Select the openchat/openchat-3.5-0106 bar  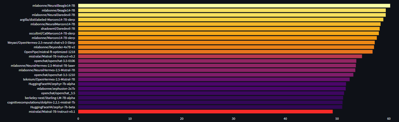(217, 61)
